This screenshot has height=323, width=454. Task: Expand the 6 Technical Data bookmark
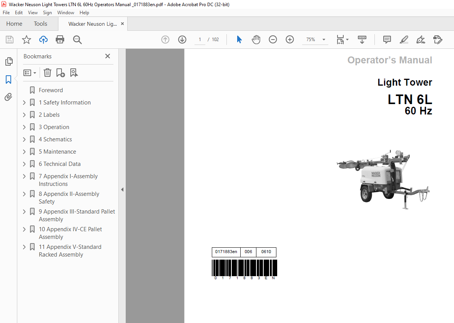coord(24,164)
